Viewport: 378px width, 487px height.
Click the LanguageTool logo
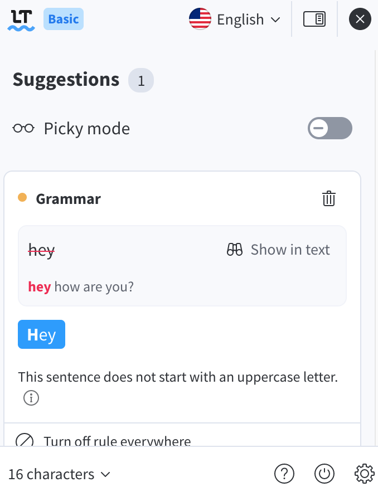21,19
